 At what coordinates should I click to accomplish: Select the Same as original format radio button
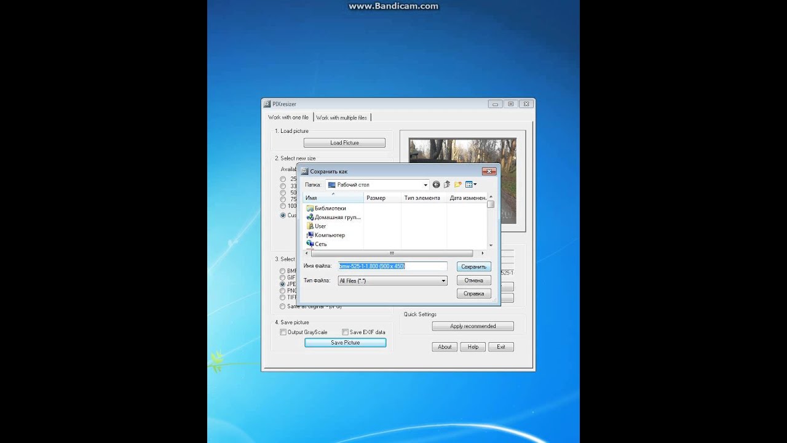point(283,306)
